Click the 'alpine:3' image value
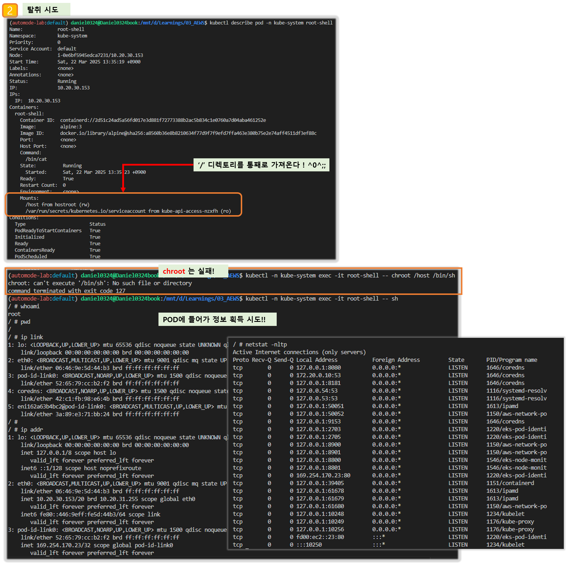The height and width of the screenshot is (564, 567). tap(71, 127)
